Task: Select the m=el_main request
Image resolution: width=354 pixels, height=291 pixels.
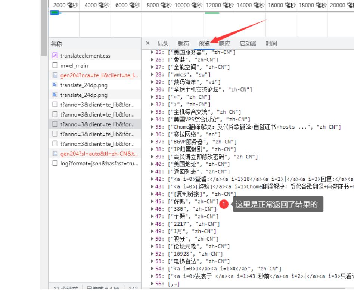Action: pos(95,65)
